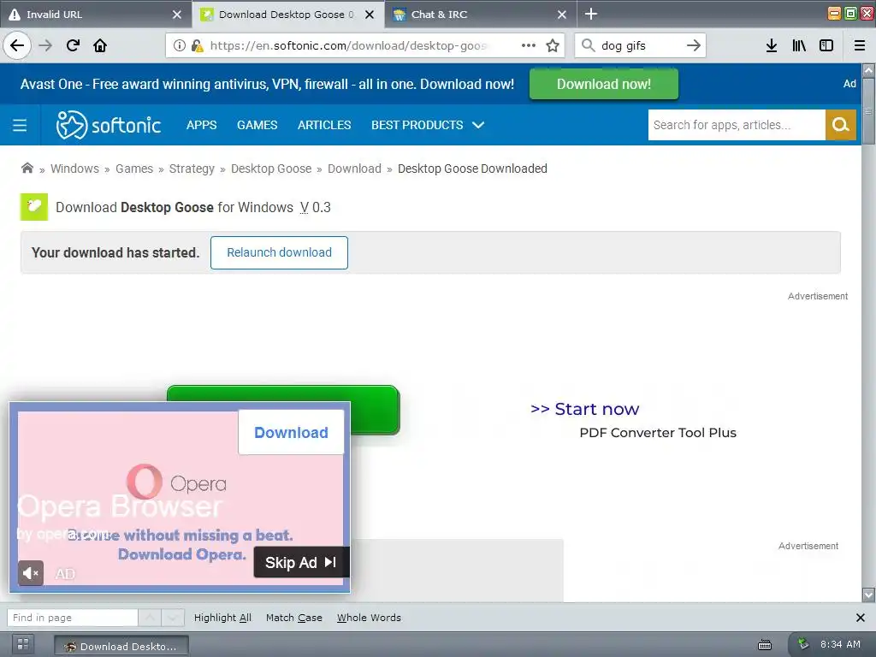
Task: Go to Games breadcrumb link
Action: 134,169
